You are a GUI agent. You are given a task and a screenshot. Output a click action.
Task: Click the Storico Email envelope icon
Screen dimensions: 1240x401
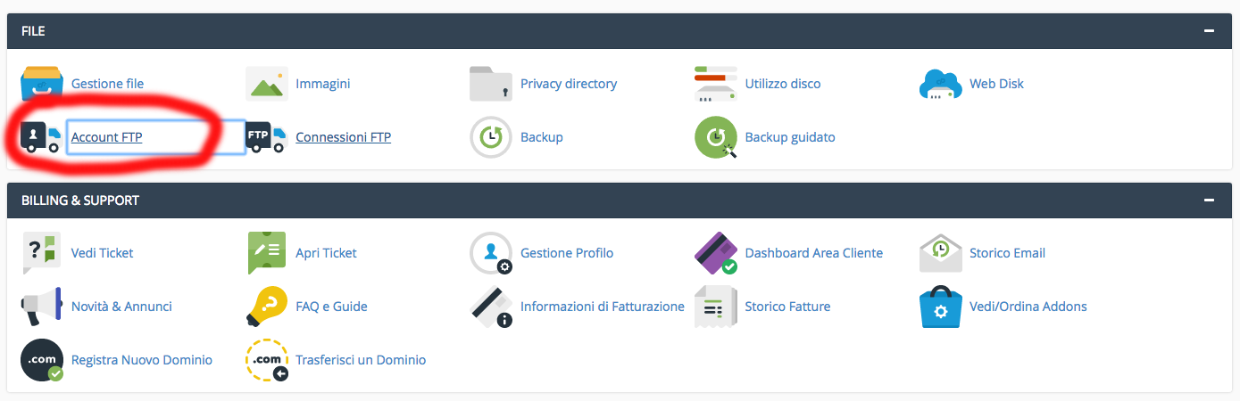pyautogui.click(x=941, y=253)
